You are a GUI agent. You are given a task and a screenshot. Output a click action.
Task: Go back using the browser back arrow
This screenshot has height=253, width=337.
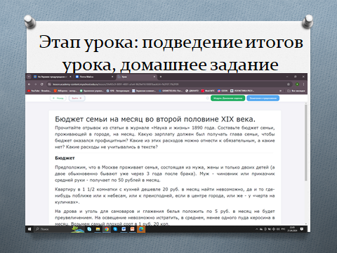[x=29, y=84]
